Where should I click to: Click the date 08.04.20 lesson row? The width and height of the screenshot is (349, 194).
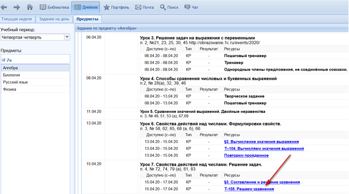(x=94, y=78)
